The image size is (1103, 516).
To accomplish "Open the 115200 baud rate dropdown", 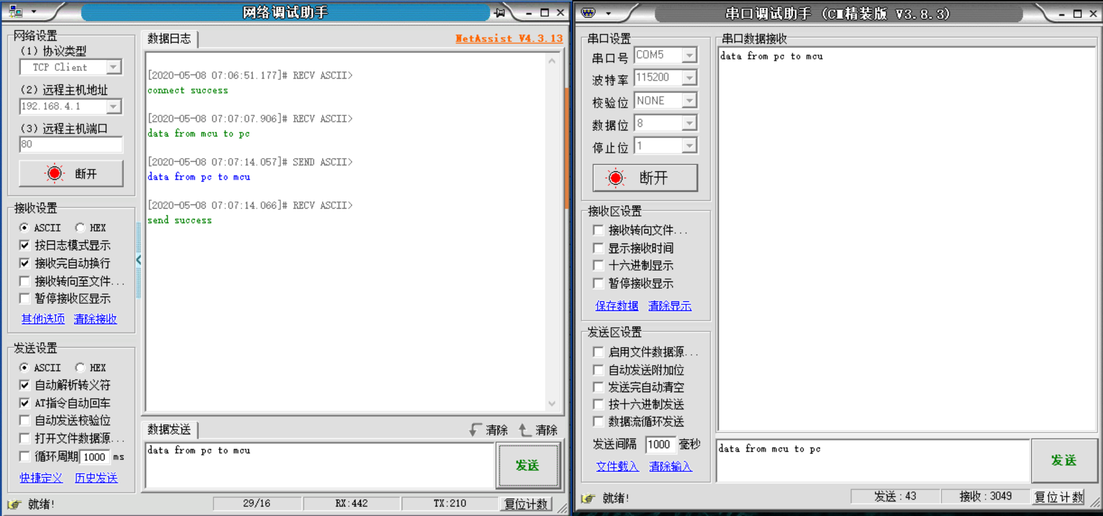I will point(689,78).
